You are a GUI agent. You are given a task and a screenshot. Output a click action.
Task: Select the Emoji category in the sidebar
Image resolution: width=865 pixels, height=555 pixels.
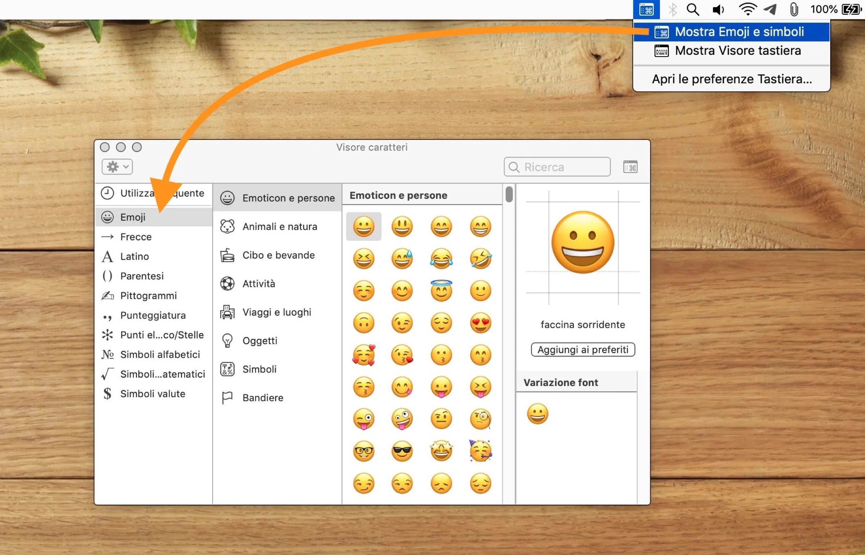(133, 217)
